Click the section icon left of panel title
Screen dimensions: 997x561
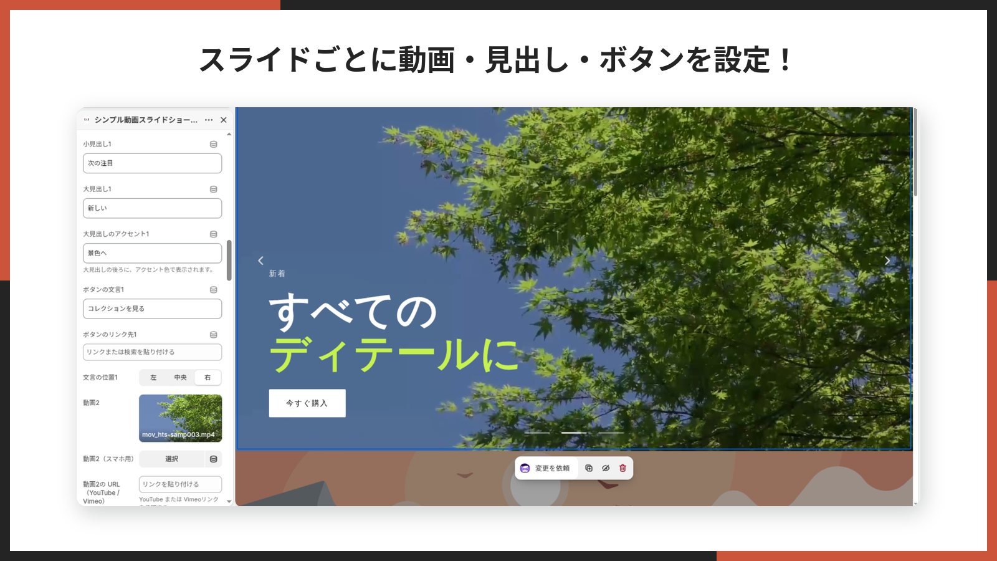click(x=87, y=120)
